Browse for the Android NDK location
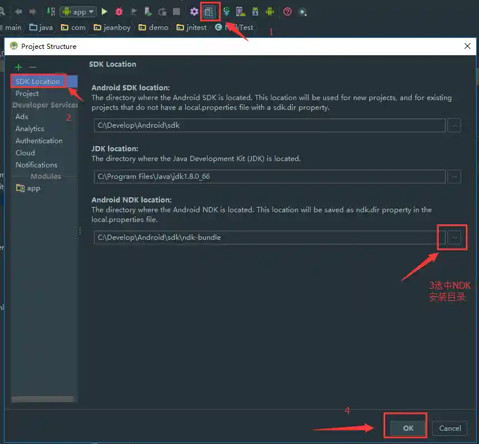479x444 pixels. [454, 237]
